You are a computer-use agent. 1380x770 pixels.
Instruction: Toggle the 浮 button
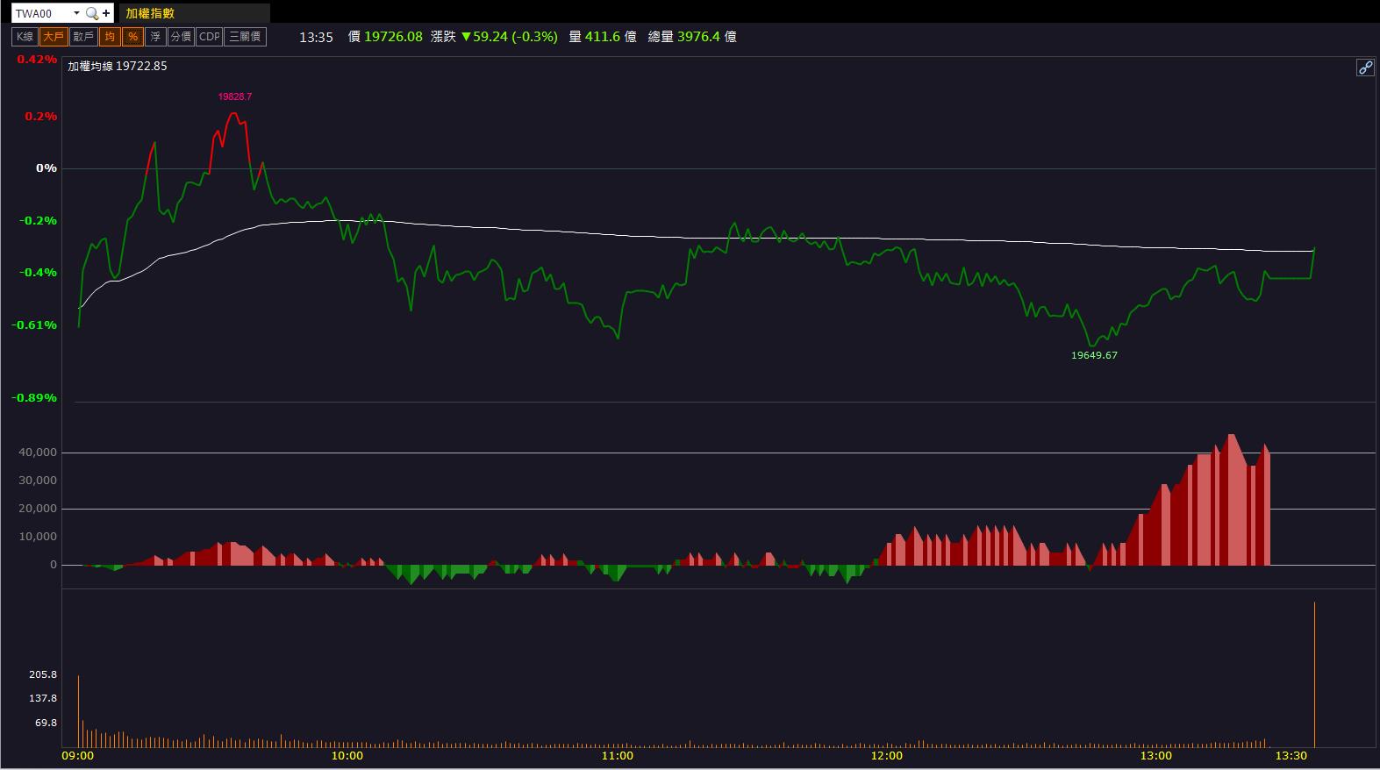tap(155, 37)
